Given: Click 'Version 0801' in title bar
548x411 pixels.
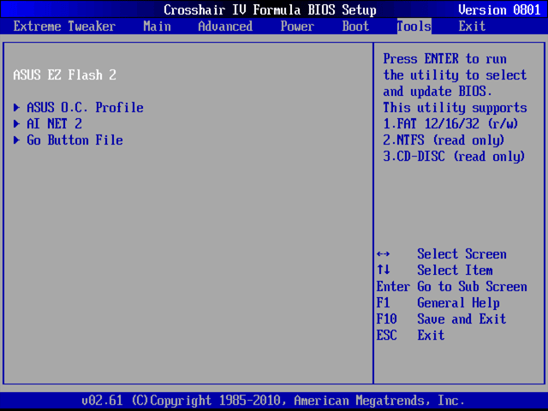Looking at the screenshot, I should point(499,9).
